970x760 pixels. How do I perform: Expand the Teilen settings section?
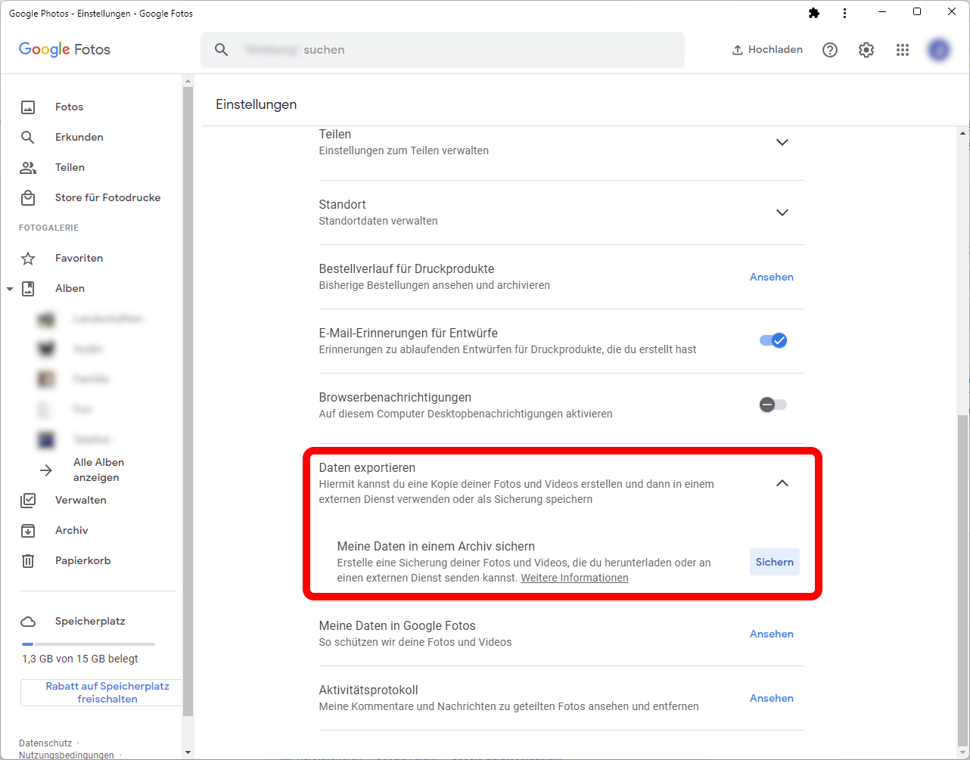pos(782,142)
